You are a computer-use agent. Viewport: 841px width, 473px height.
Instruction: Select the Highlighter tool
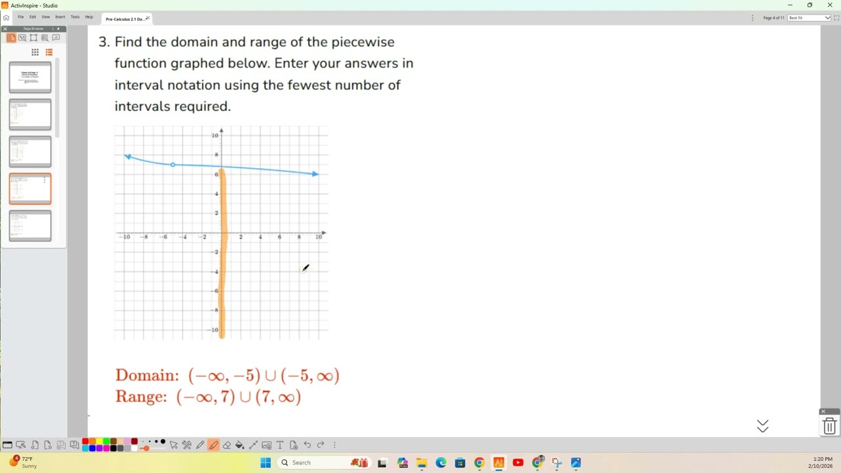pos(213,445)
